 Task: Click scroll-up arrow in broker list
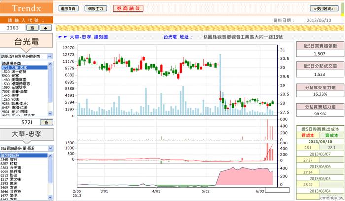[50, 64]
